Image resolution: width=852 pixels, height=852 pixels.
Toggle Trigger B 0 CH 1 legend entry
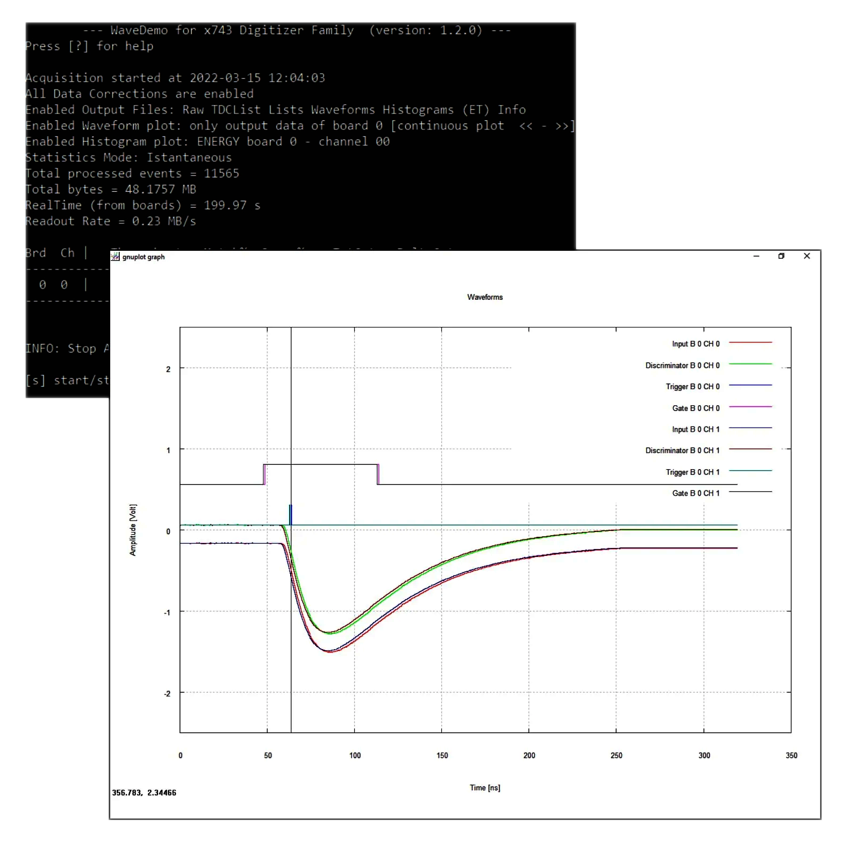point(692,472)
